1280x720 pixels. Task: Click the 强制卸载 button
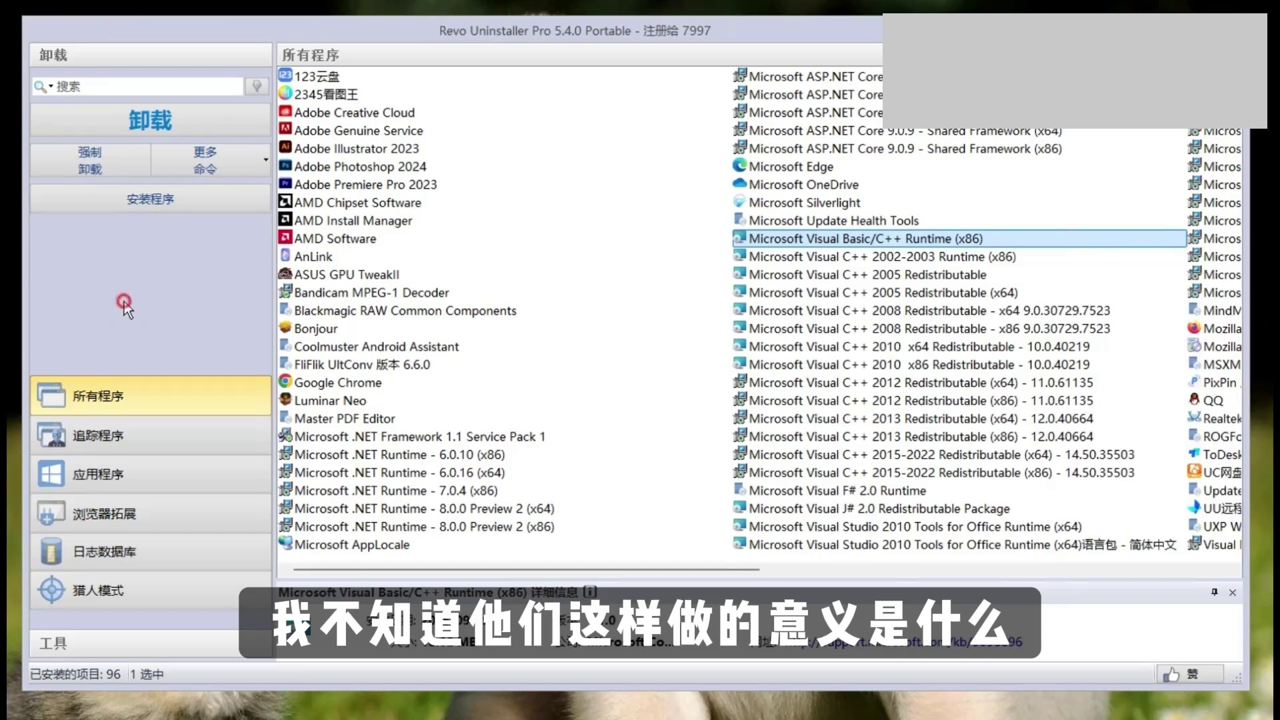(90, 160)
